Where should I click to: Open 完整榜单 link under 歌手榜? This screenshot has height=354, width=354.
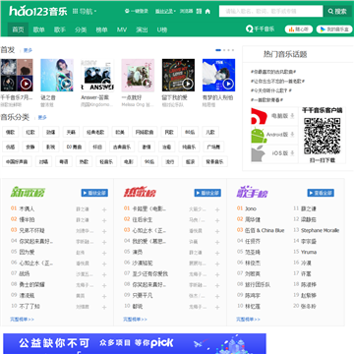pos(248,320)
